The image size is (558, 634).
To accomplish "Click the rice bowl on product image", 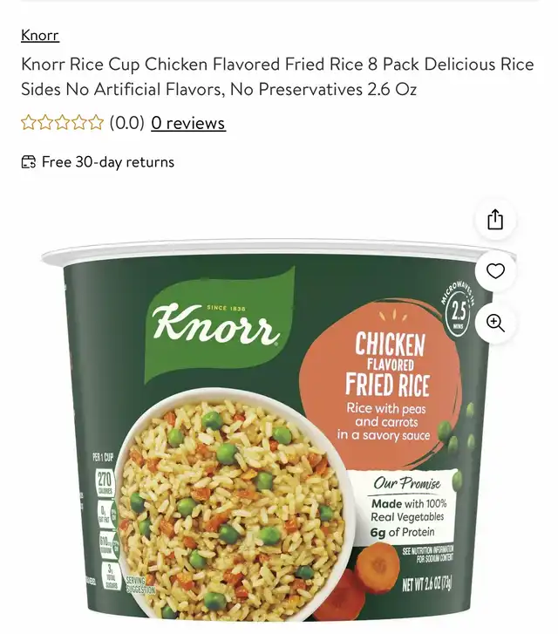I will (x=235, y=506).
